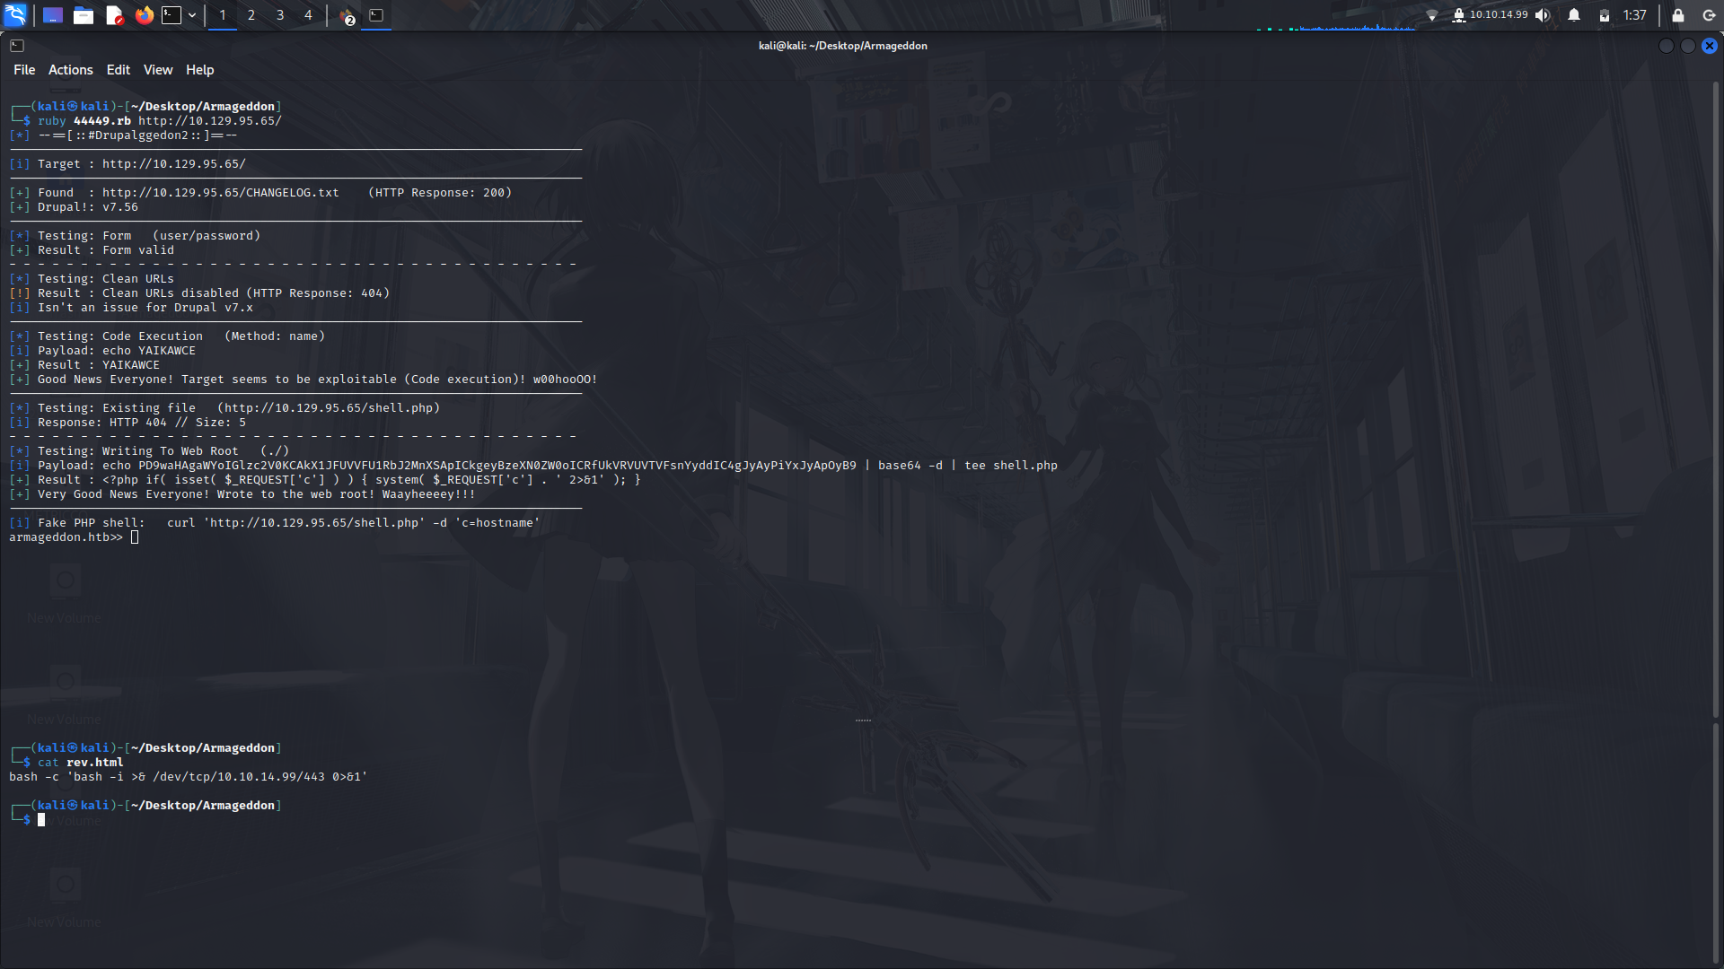
Task: Switch to the Firefox taskbar window group
Action: 347,16
